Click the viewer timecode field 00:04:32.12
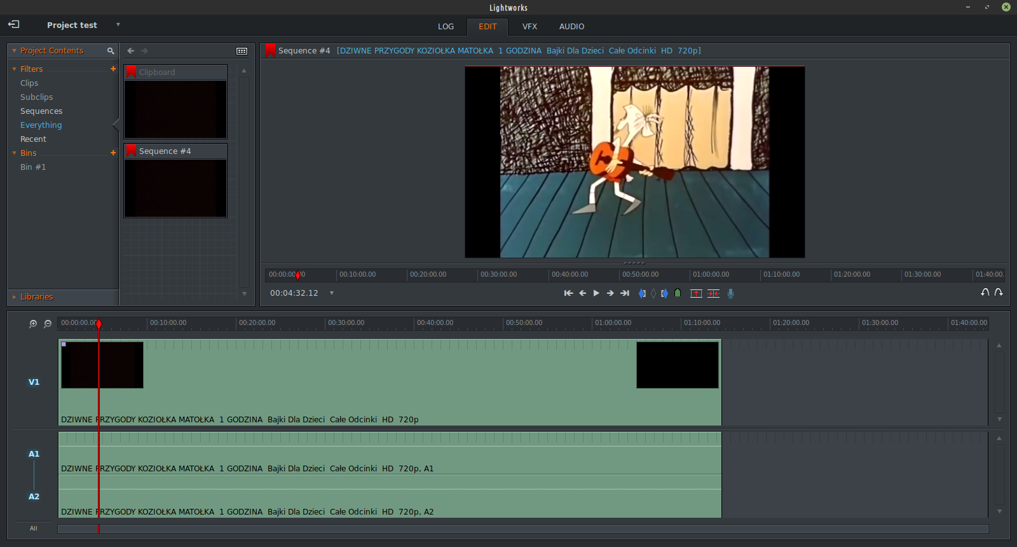The height and width of the screenshot is (547, 1017). (294, 293)
